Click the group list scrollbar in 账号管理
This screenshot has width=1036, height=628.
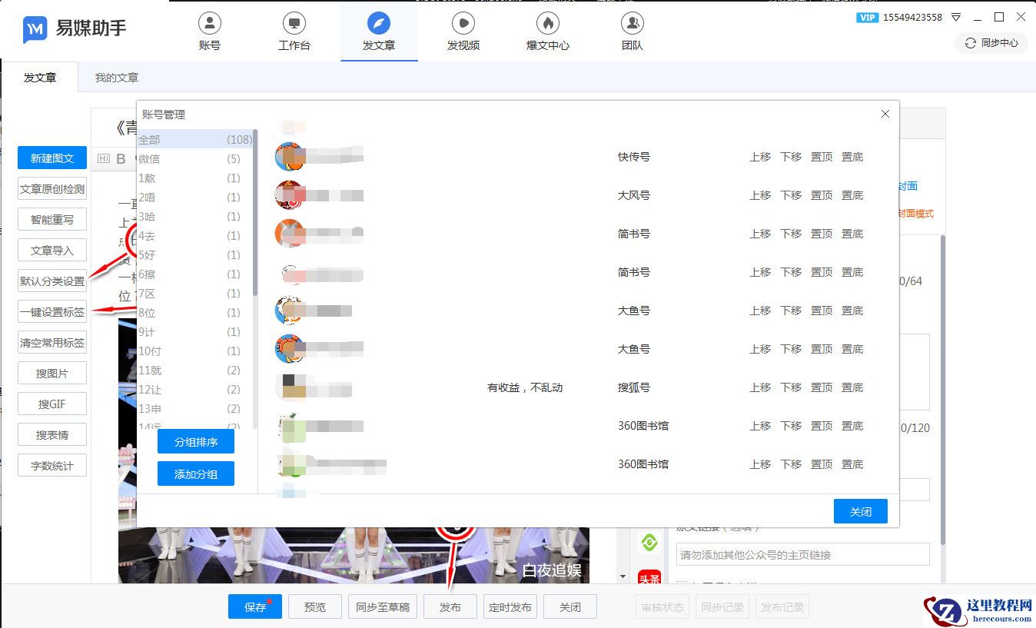255,214
